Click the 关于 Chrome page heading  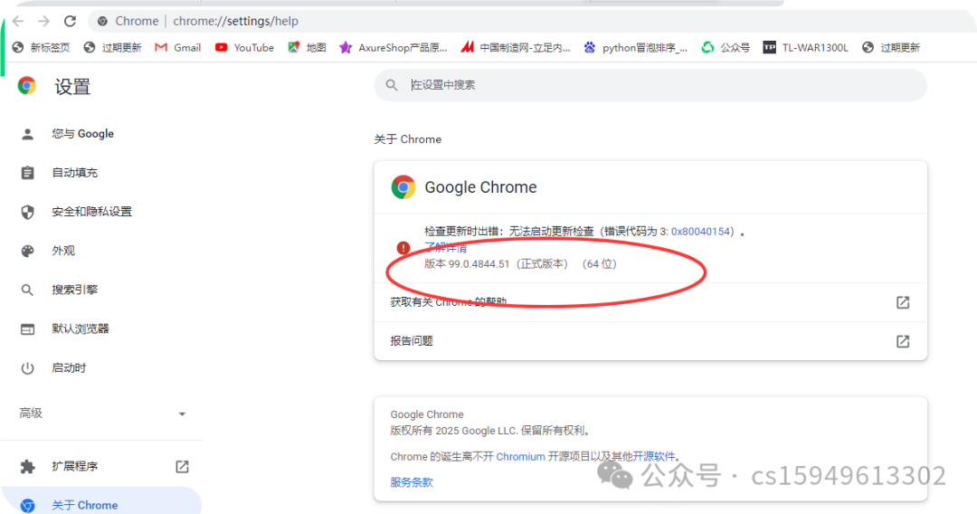click(407, 139)
